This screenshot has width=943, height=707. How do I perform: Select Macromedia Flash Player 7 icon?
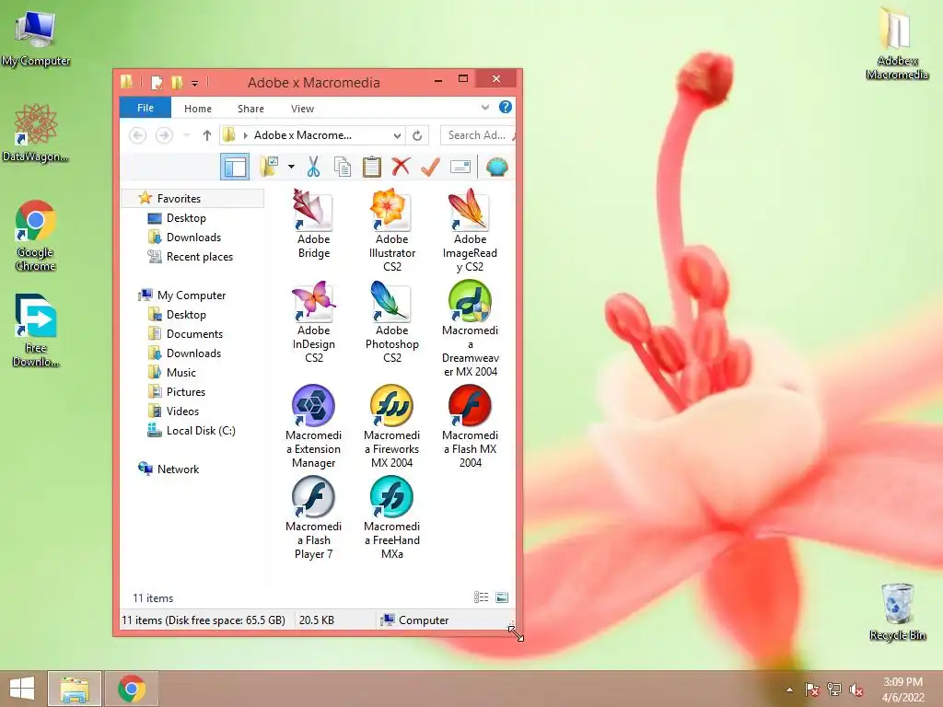coord(313,518)
